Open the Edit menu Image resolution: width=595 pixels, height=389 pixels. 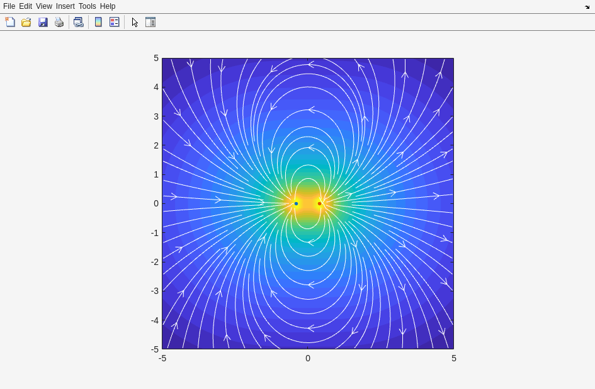tap(25, 6)
